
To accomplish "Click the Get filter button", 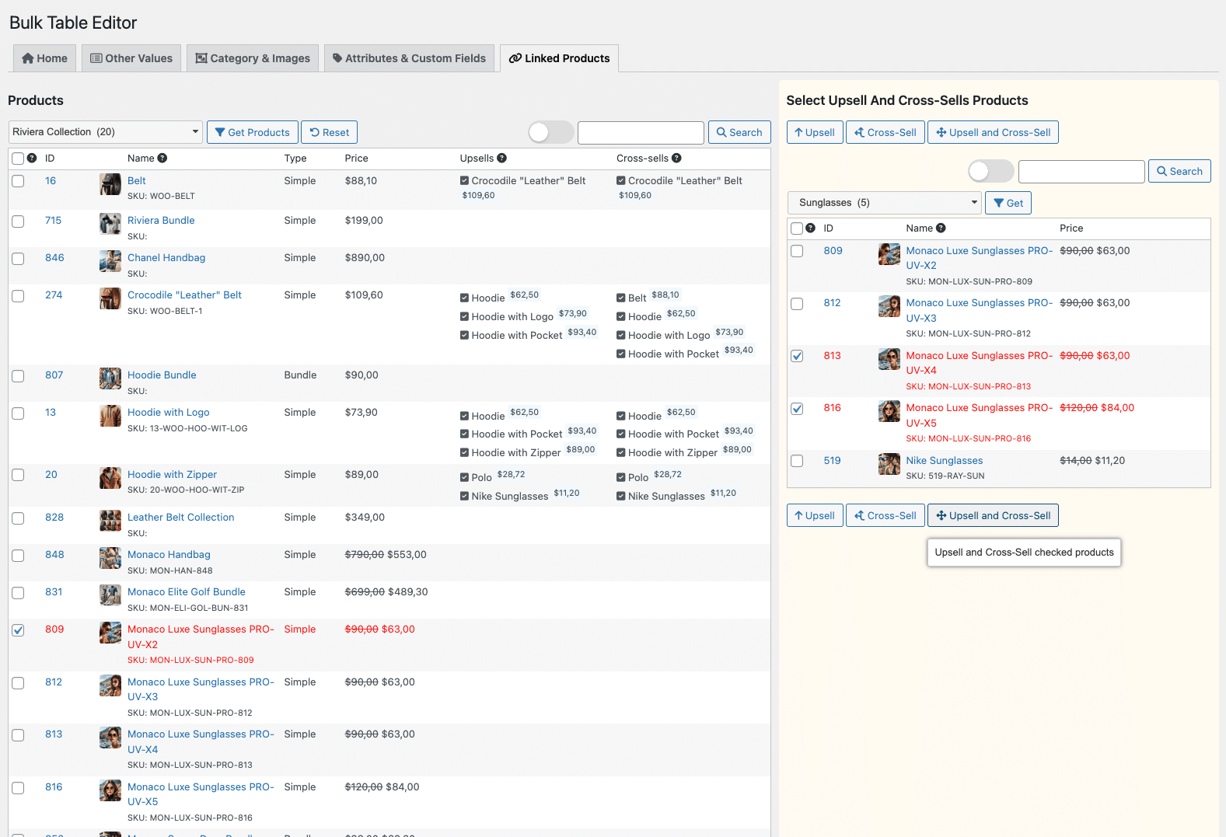I will click(x=1008, y=203).
